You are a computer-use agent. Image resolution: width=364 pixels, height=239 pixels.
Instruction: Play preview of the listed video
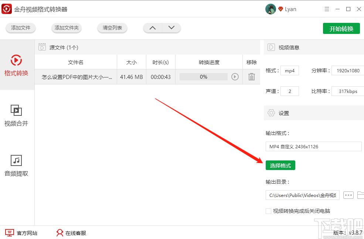click(x=235, y=77)
